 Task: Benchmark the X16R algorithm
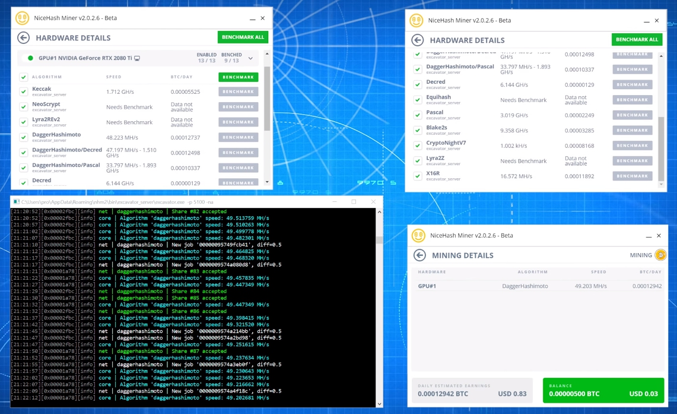coord(632,176)
